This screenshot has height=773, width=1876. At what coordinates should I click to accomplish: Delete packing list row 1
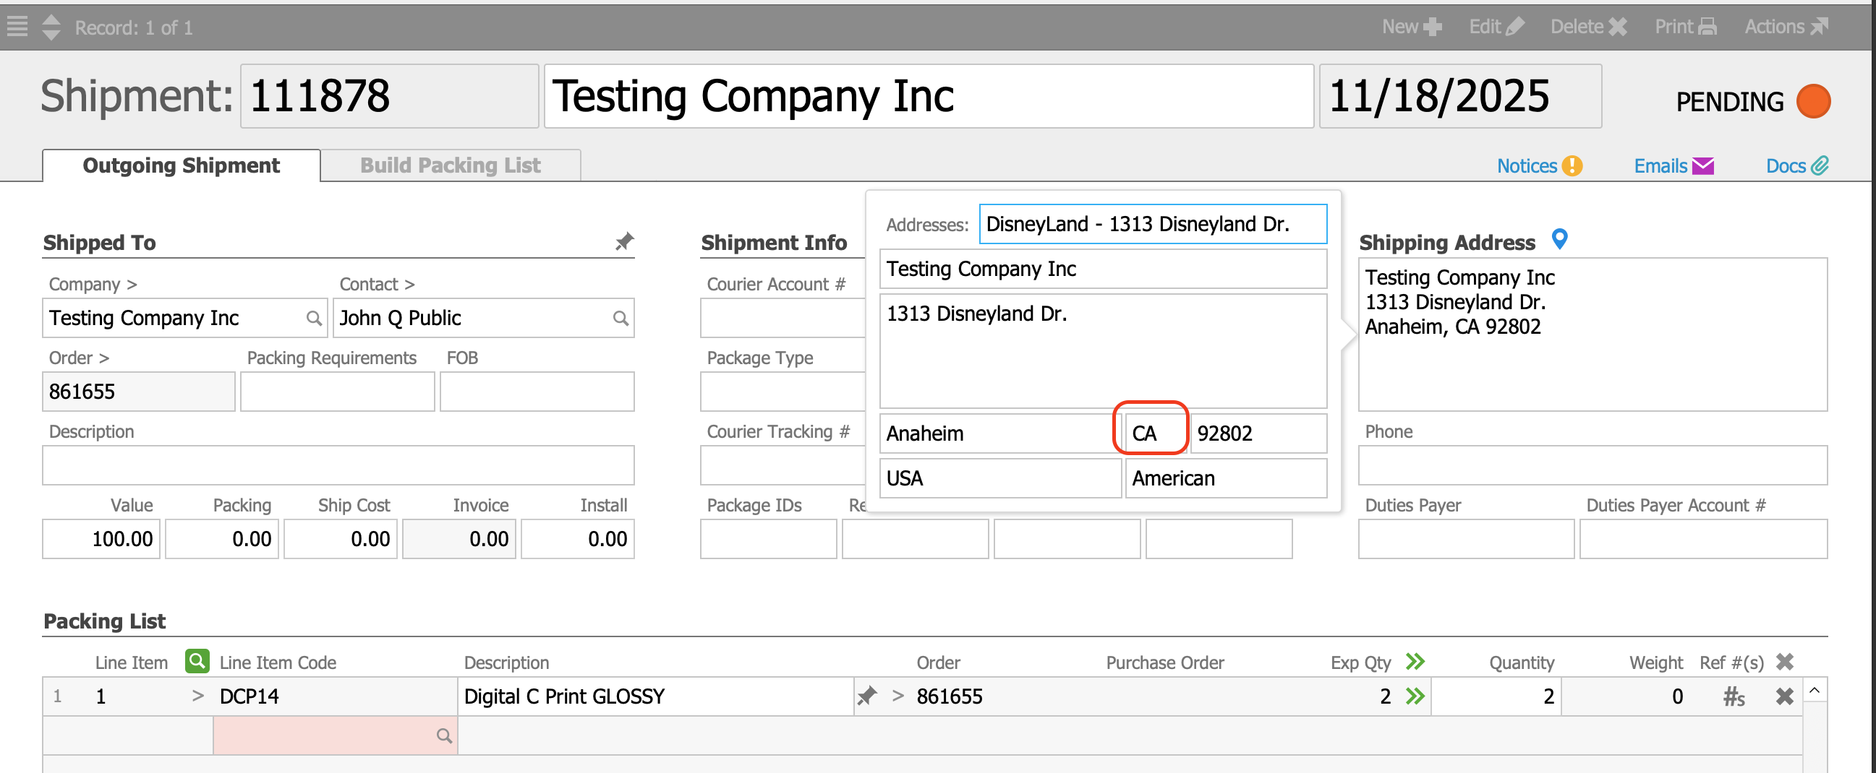(1784, 696)
